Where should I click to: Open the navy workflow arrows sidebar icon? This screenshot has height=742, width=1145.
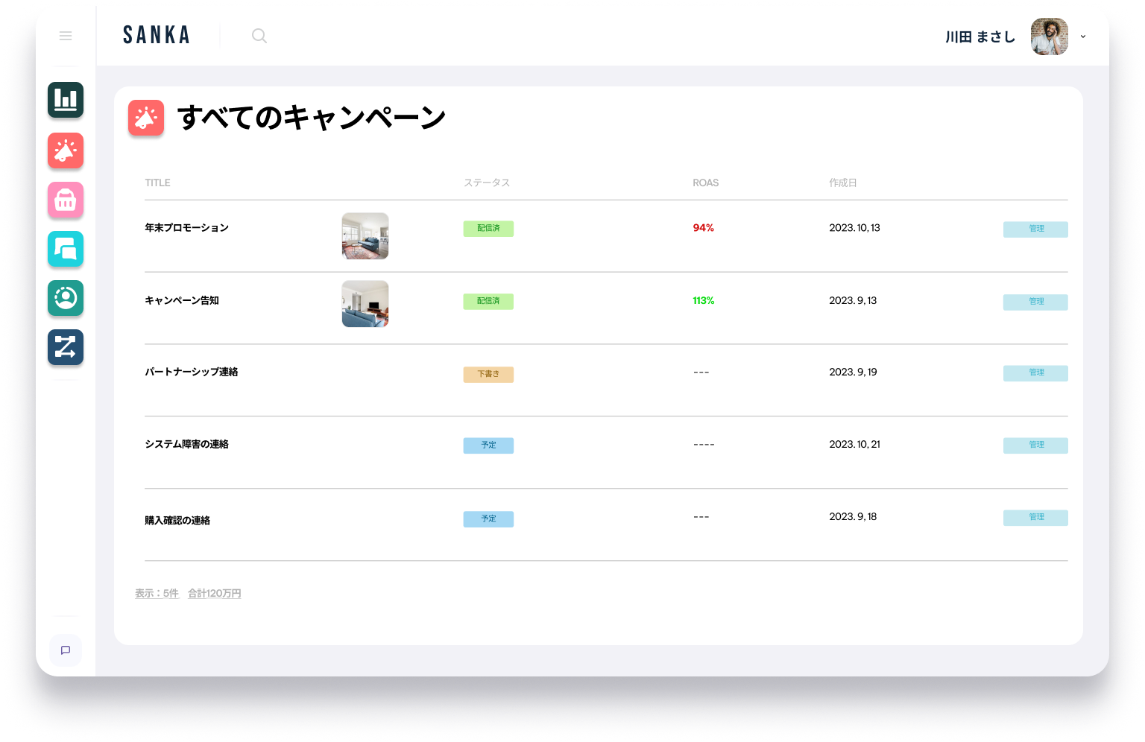(66, 347)
